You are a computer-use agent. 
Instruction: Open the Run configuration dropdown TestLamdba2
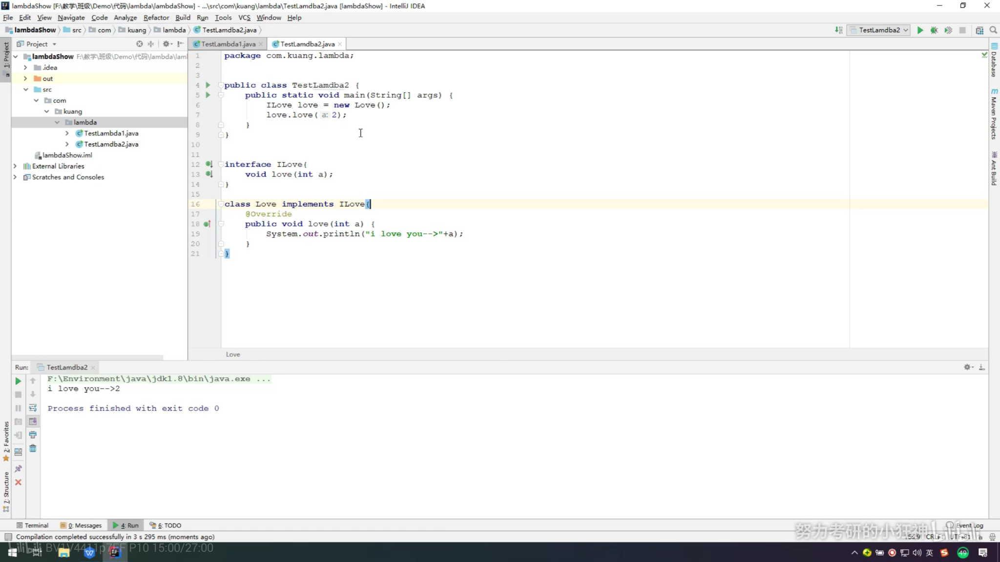click(879, 30)
